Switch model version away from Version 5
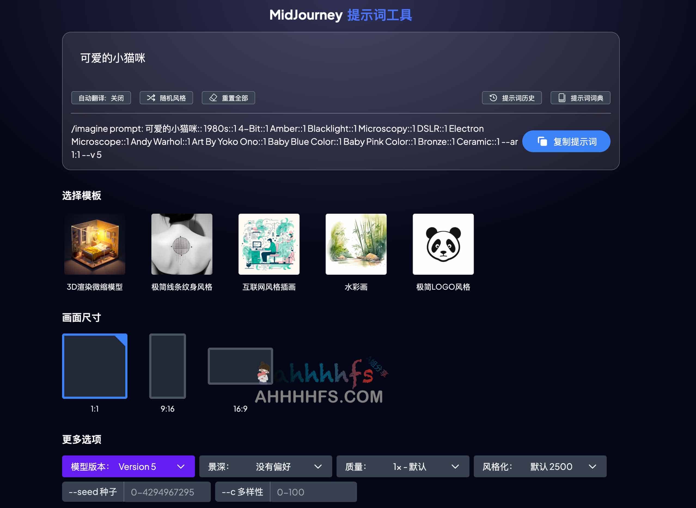Viewport: 696px width, 508px height. tap(128, 467)
